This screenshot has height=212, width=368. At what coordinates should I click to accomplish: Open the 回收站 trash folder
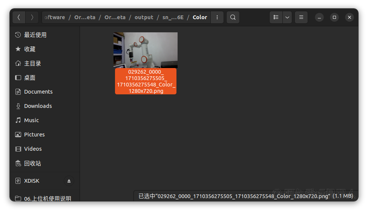tap(32, 164)
